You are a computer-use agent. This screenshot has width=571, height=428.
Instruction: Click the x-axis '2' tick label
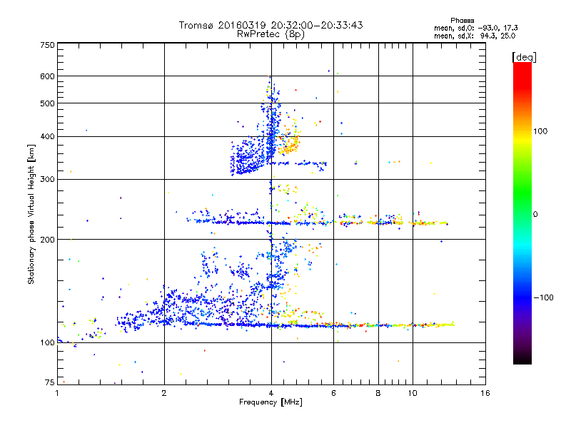164,393
